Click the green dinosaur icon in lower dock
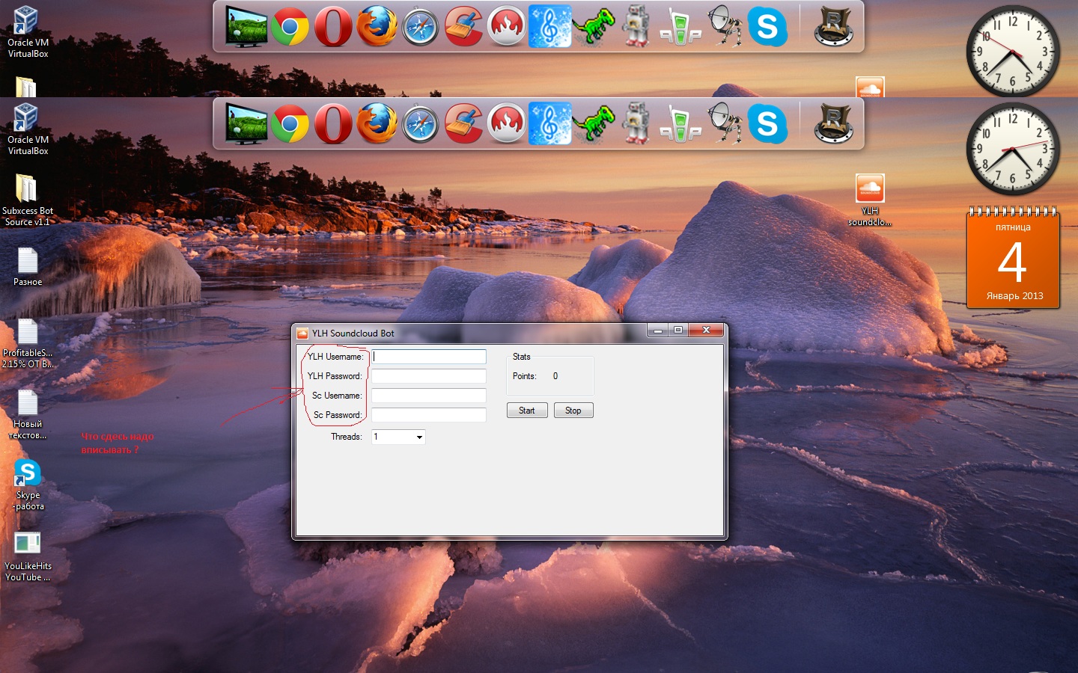The height and width of the screenshot is (673, 1078). coord(594,123)
